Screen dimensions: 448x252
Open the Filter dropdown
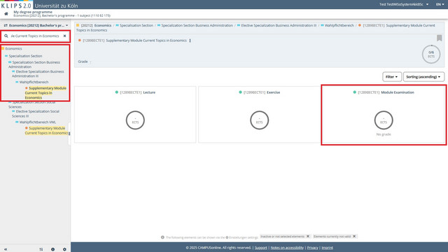[392, 77]
